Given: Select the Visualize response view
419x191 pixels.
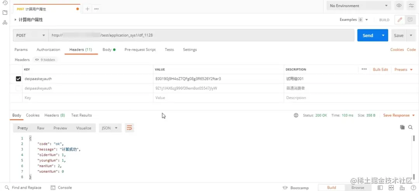Looking at the screenshot, I should pyautogui.click(x=84, y=128).
